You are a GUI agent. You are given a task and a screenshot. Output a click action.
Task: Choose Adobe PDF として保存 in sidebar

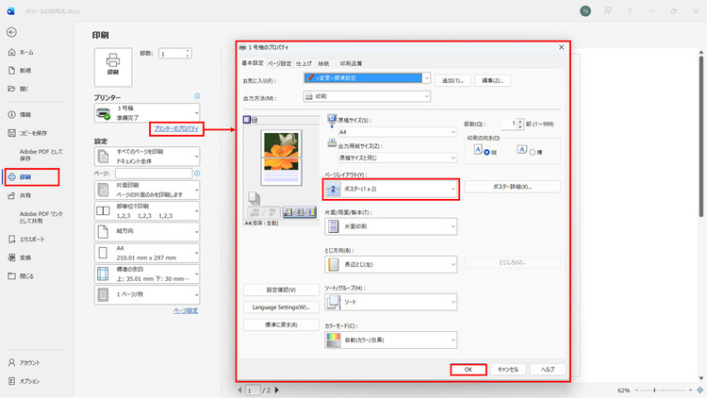click(41, 156)
